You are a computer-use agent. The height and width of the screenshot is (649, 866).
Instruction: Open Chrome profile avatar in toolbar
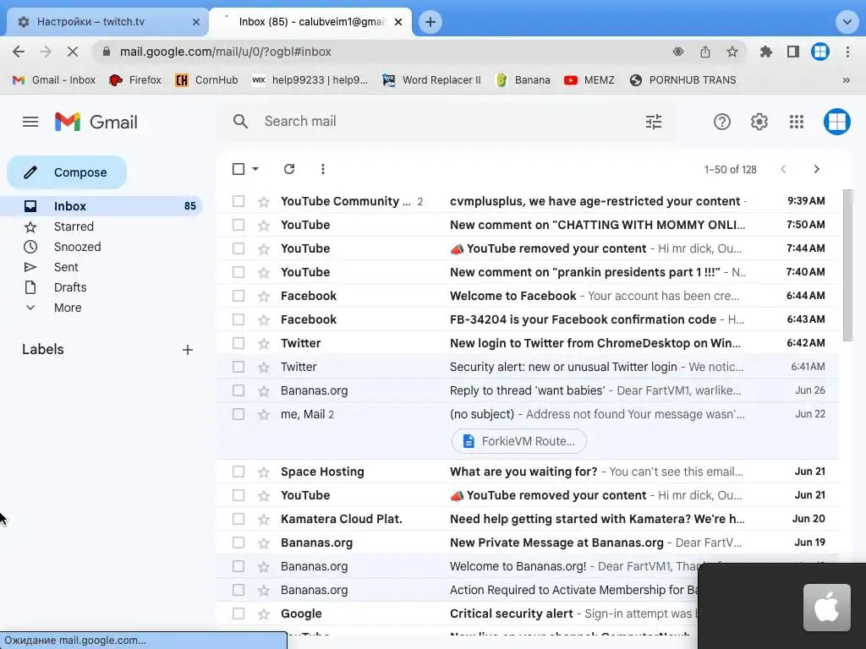point(820,52)
